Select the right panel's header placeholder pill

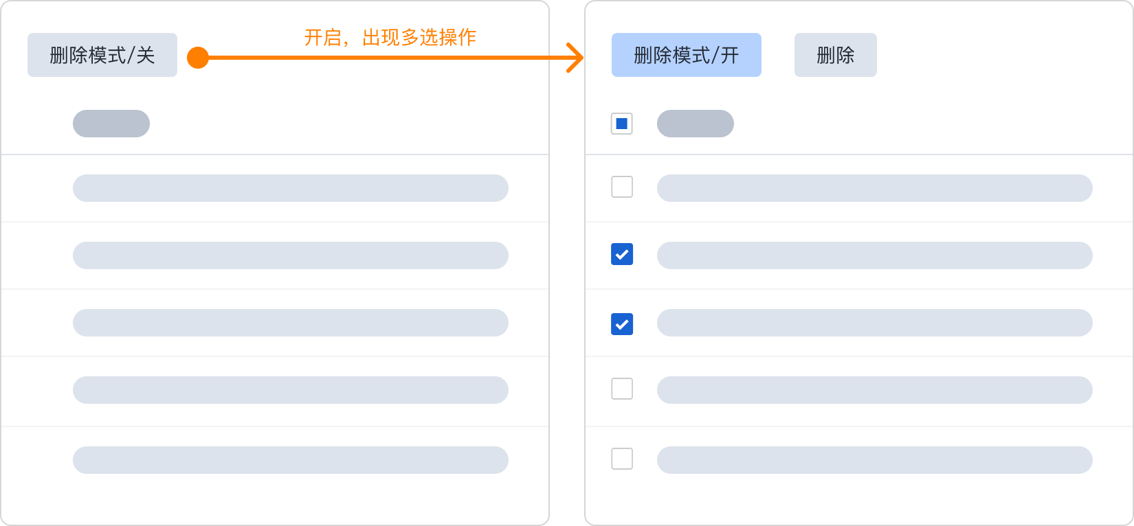(x=696, y=124)
